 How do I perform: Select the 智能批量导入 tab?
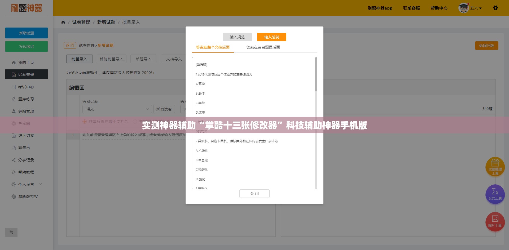click(x=112, y=59)
